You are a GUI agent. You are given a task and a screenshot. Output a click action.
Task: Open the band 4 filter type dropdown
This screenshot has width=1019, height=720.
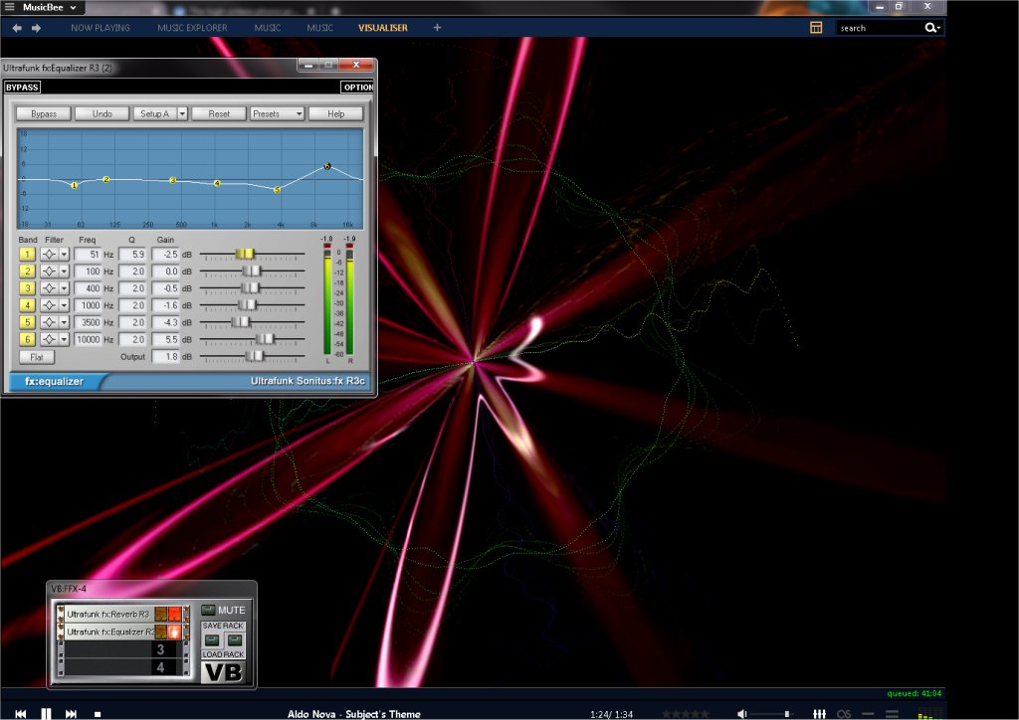tap(65, 305)
